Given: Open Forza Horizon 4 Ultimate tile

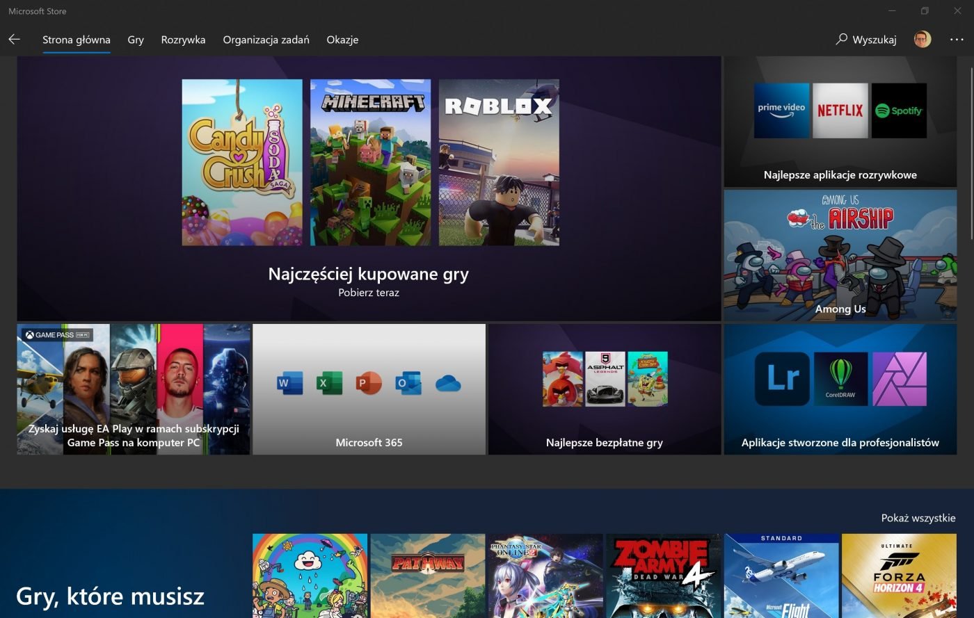Looking at the screenshot, I should point(899,576).
